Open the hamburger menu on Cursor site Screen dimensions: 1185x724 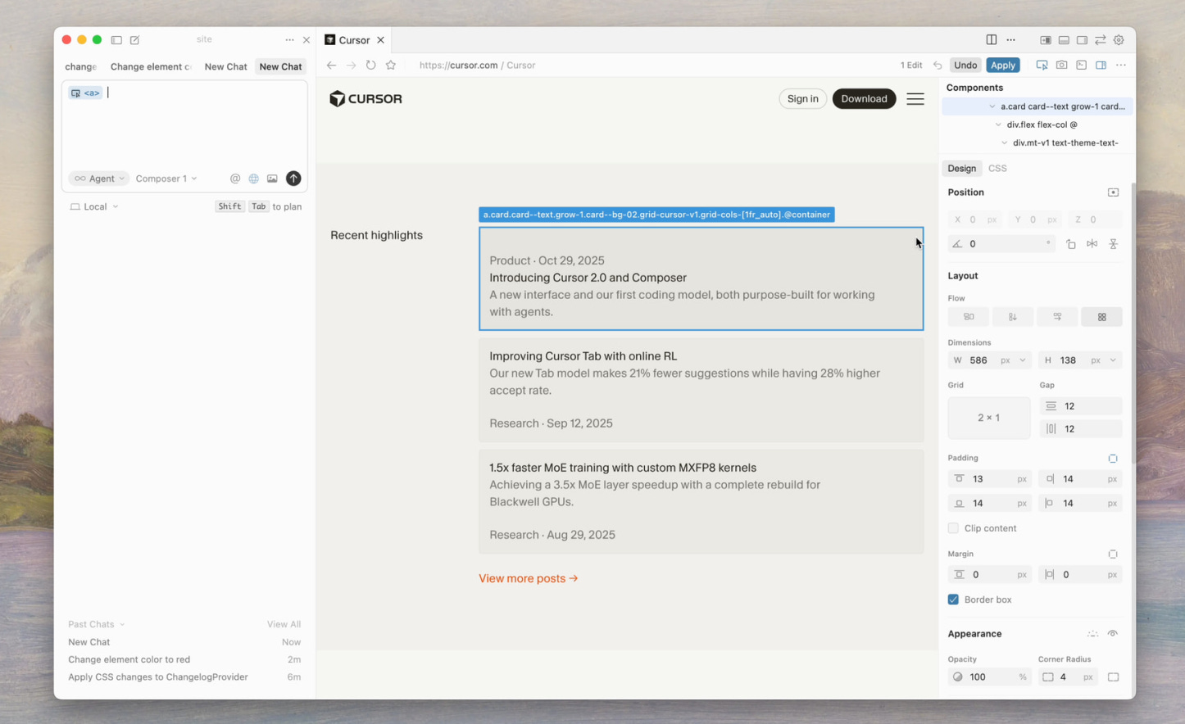(x=915, y=99)
